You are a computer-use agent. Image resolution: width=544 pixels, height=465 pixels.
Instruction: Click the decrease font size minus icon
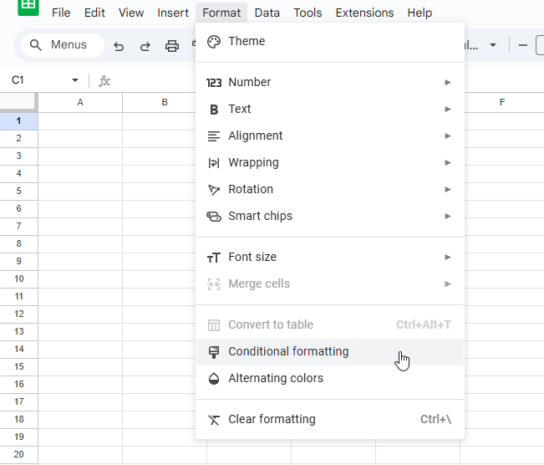click(523, 45)
